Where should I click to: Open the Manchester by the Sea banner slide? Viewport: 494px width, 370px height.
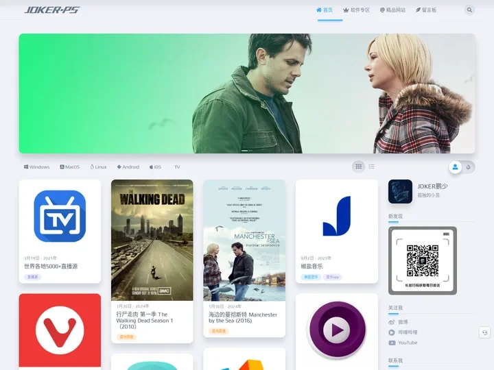click(247, 93)
